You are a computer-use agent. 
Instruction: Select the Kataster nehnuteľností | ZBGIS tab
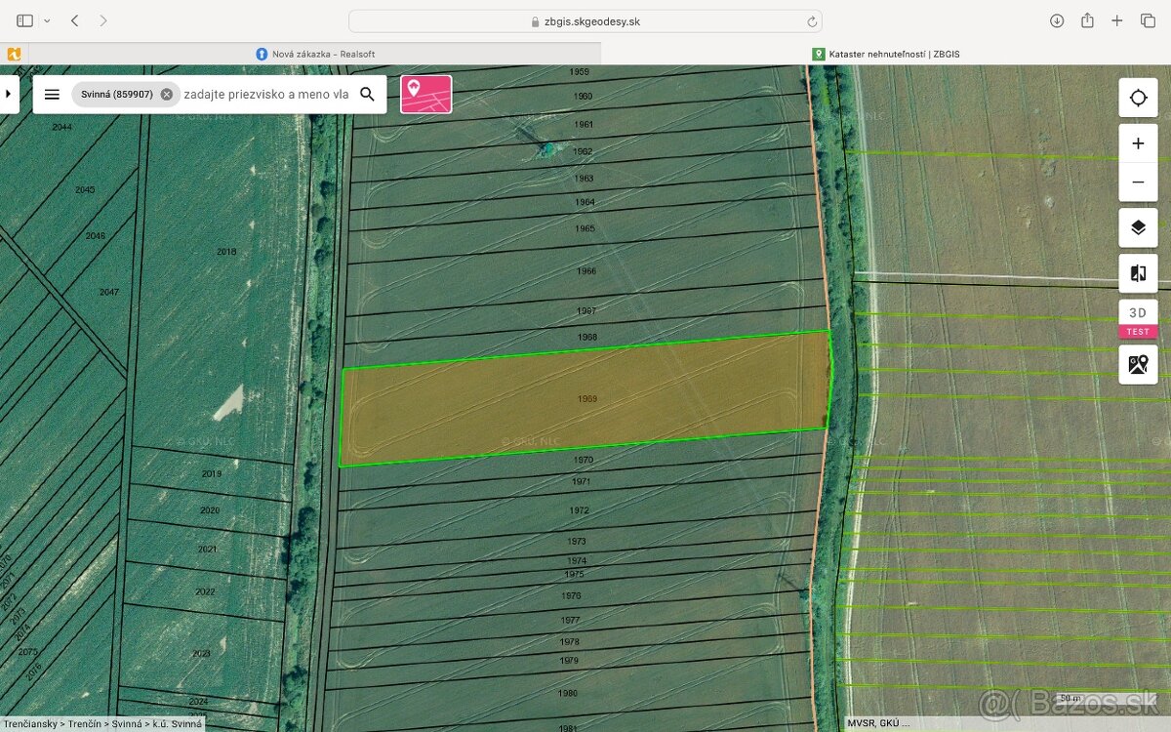point(893,54)
